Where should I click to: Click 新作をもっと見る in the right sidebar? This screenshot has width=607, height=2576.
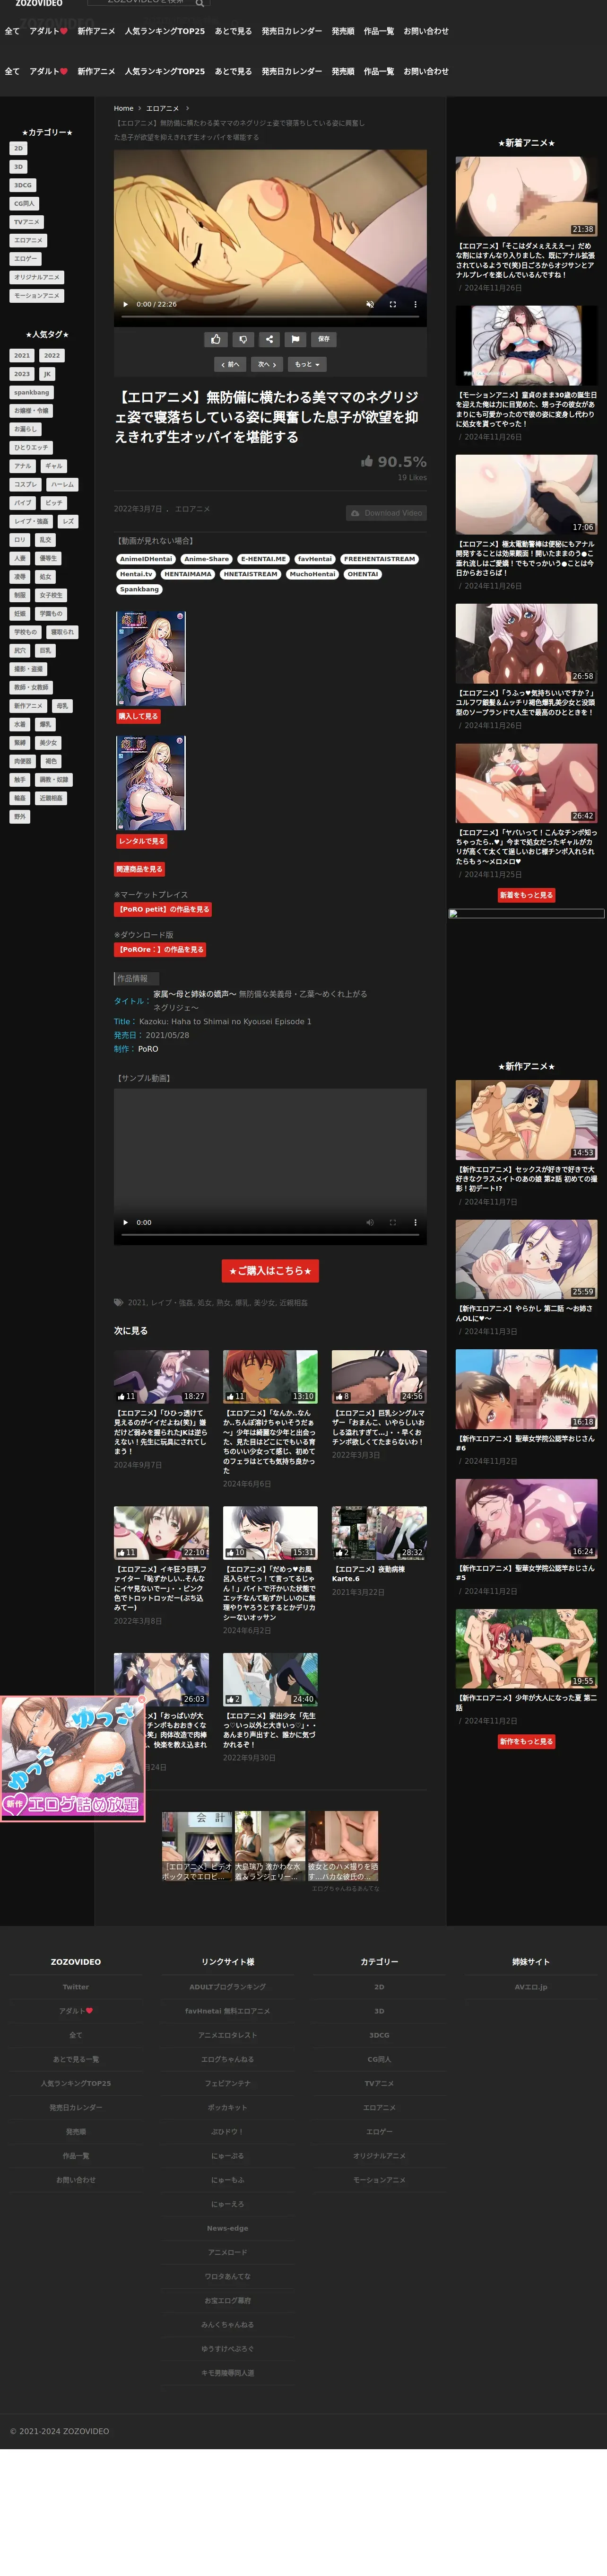click(x=526, y=1741)
